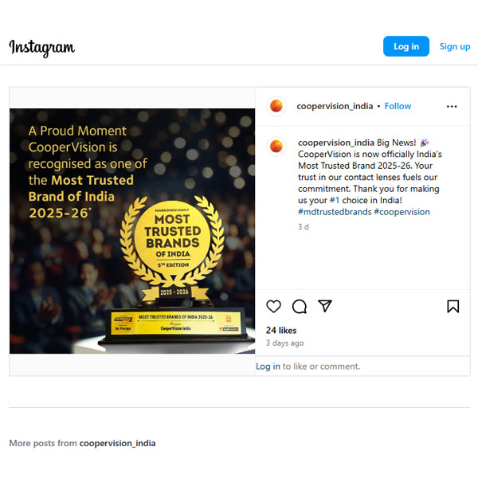This screenshot has height=478, width=478.
Task: Click the blue Log in button
Action: click(406, 46)
